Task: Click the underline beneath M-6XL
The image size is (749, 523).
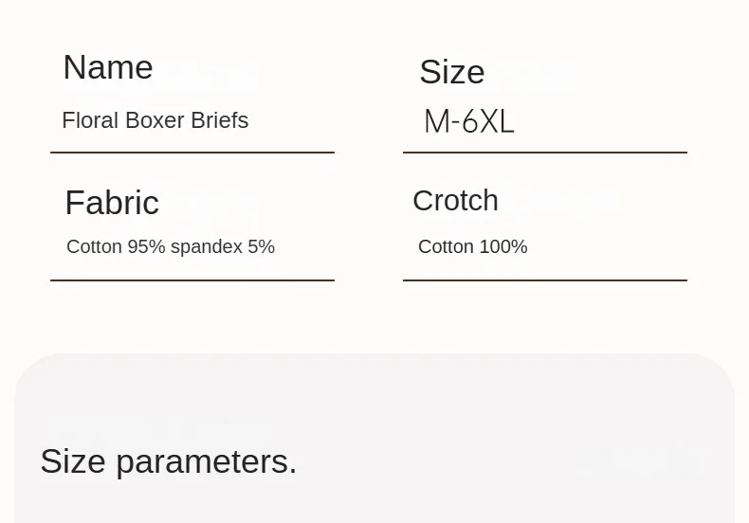Action: pos(544,152)
